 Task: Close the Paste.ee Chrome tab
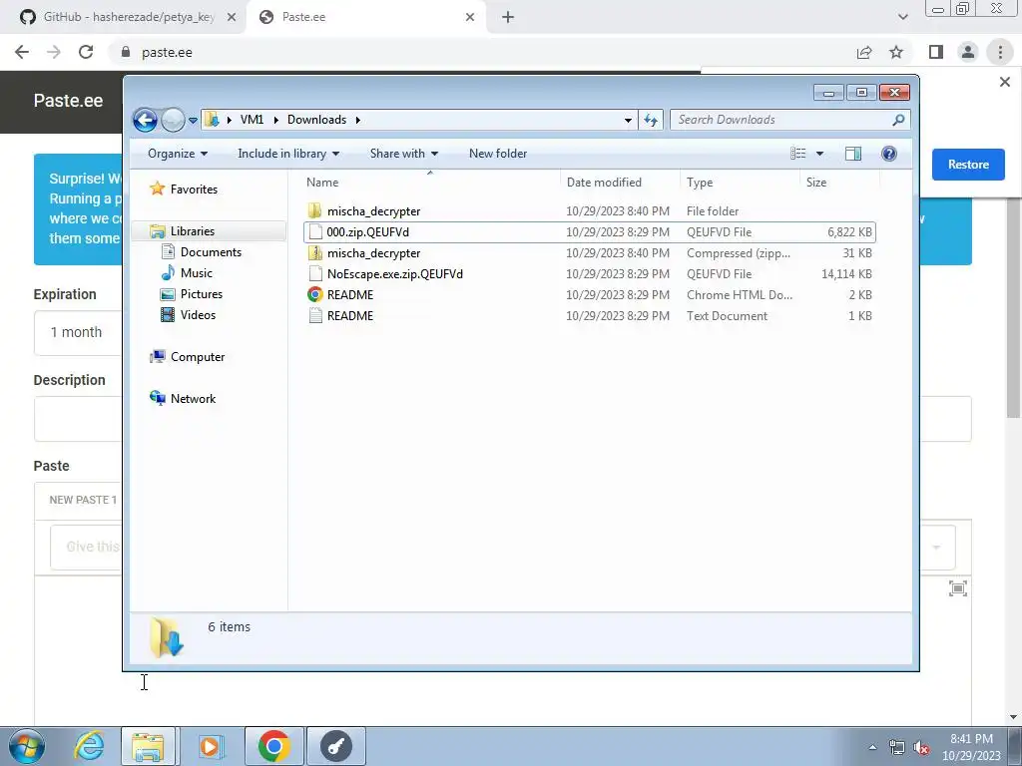(470, 18)
